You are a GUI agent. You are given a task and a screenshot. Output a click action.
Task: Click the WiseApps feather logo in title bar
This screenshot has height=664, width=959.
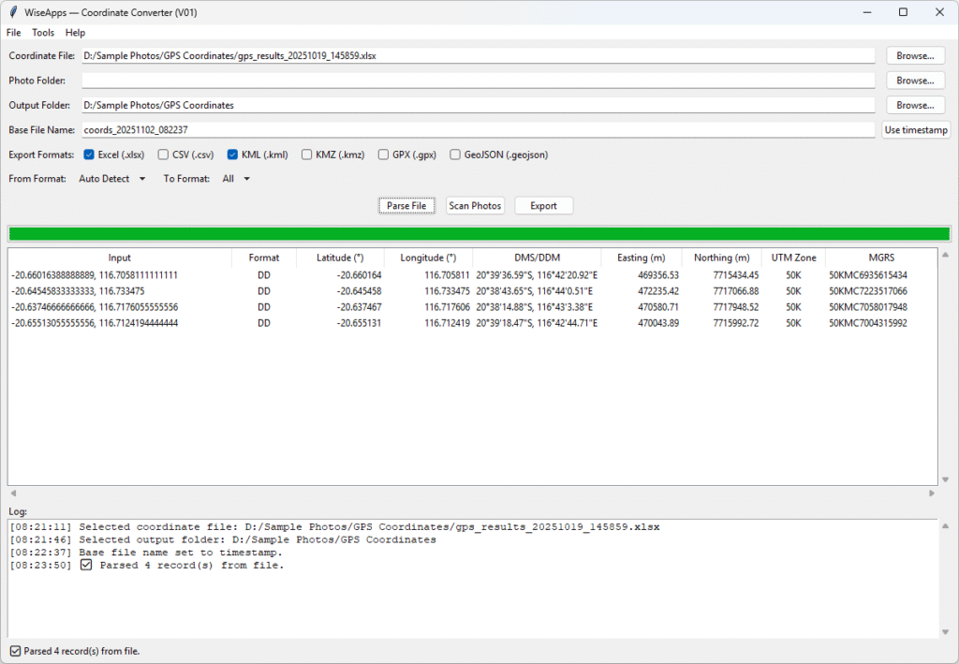13,12
